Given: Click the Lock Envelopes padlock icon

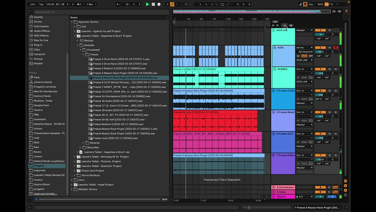Looking at the screenshot, I should 291,26.
